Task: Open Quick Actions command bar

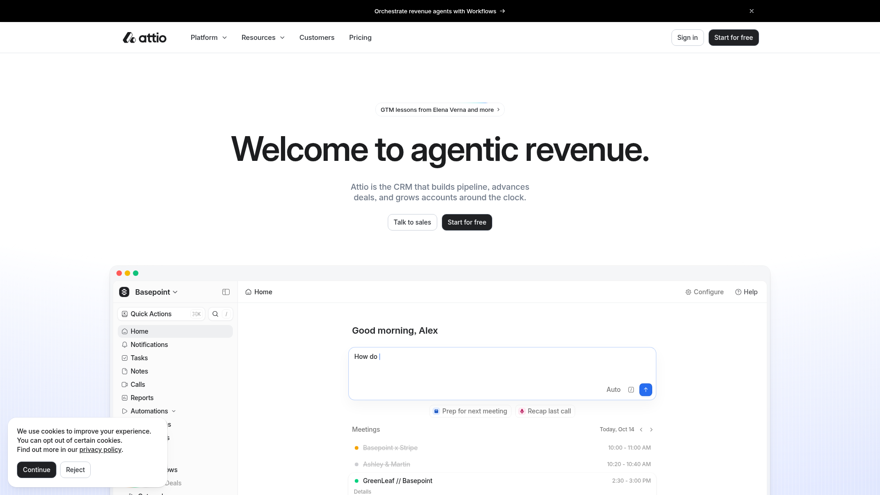Action: pos(161,314)
